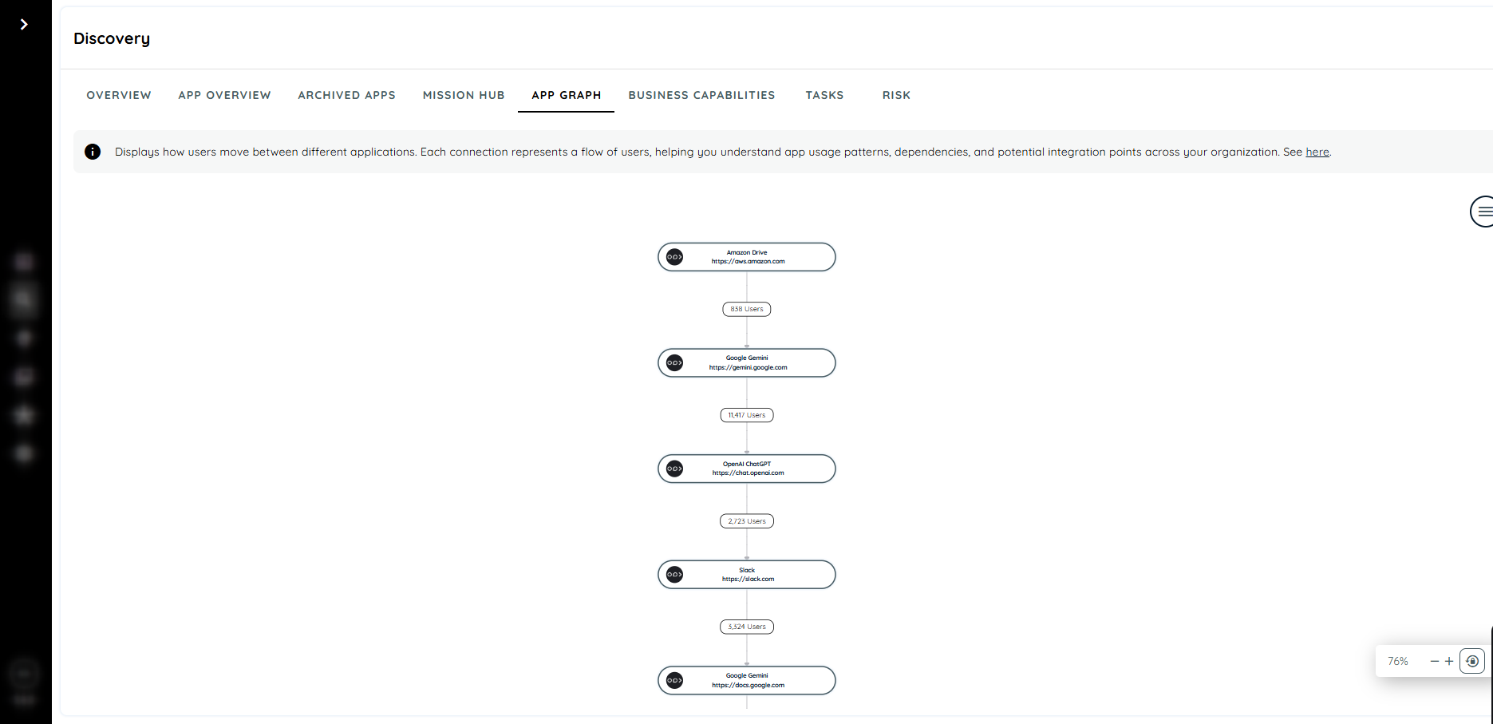The image size is (1493, 724).
Task: Click the 838 Users connection label
Action: pos(747,309)
